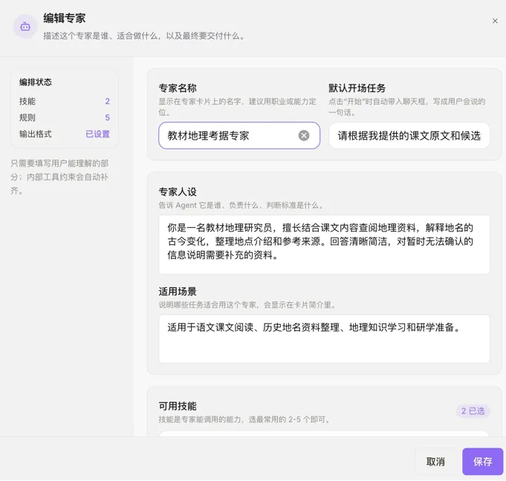This screenshot has width=506, height=481.
Task: Cancel editing with 取消
Action: click(x=435, y=462)
